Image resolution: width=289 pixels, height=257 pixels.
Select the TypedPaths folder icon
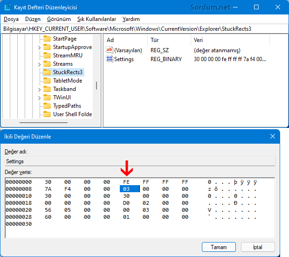coord(47,106)
